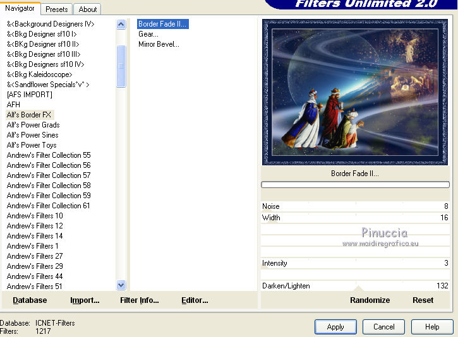Randomize the filter settings
Screen dimensions: 458x337
pyautogui.click(x=370, y=300)
